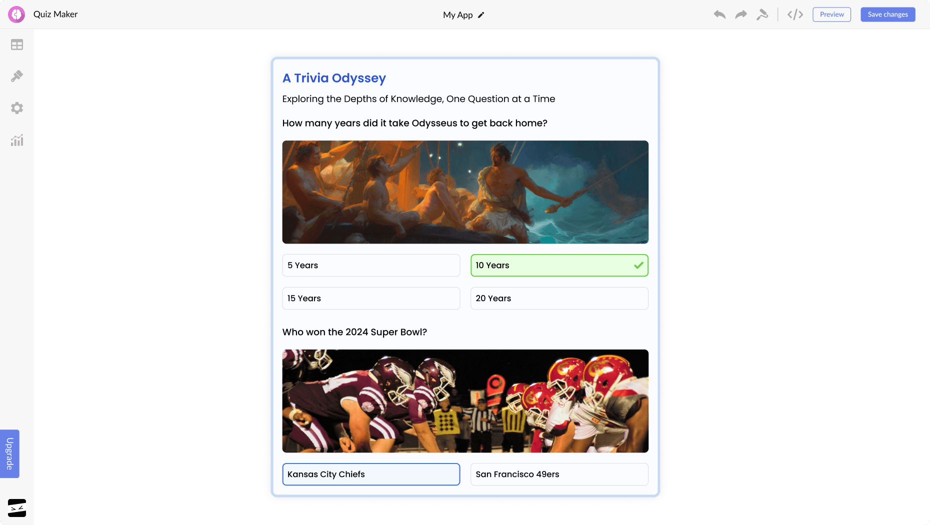Open the styling panel with the paintbrush icon
The width and height of the screenshot is (930, 525).
coord(16,76)
